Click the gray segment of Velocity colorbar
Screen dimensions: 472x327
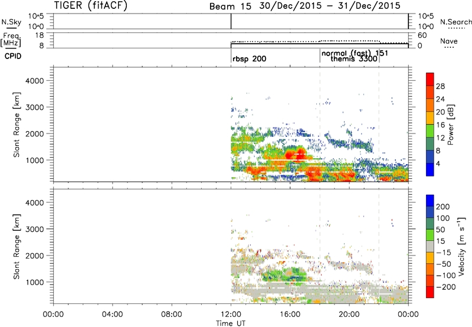coord(430,246)
